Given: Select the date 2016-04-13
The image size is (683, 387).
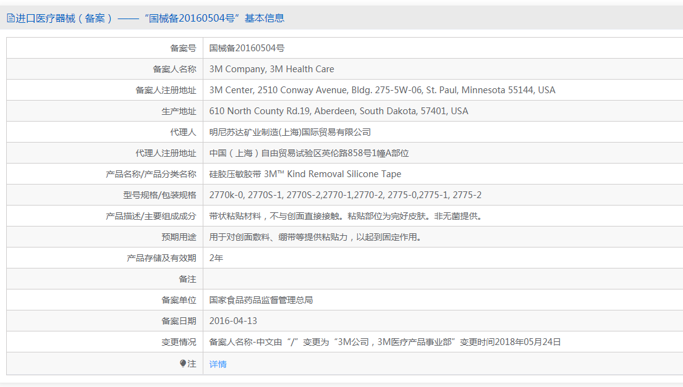Looking at the screenshot, I should pos(233,321).
